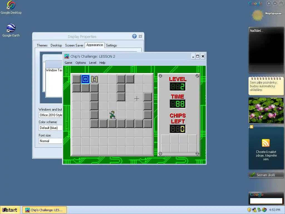Open the Google sidebar options dropdown arrow
This screenshot has height=214, width=285.
[275, 3]
